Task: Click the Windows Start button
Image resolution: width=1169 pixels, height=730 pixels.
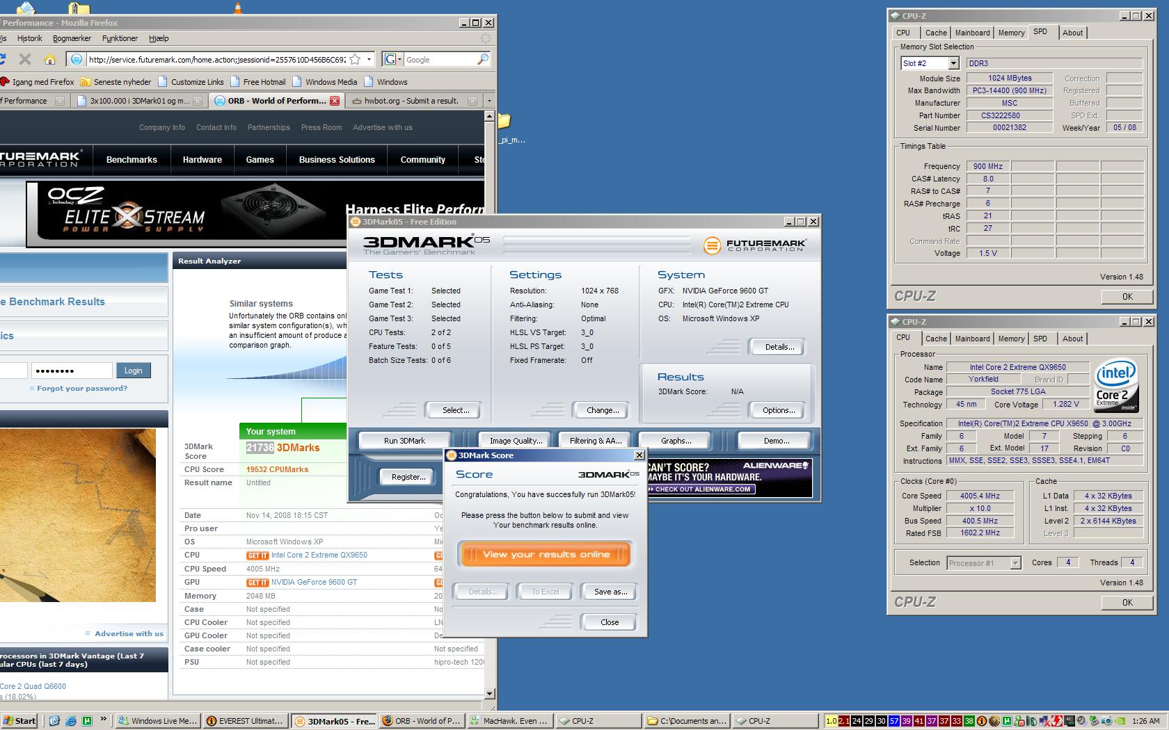Action: (x=19, y=721)
